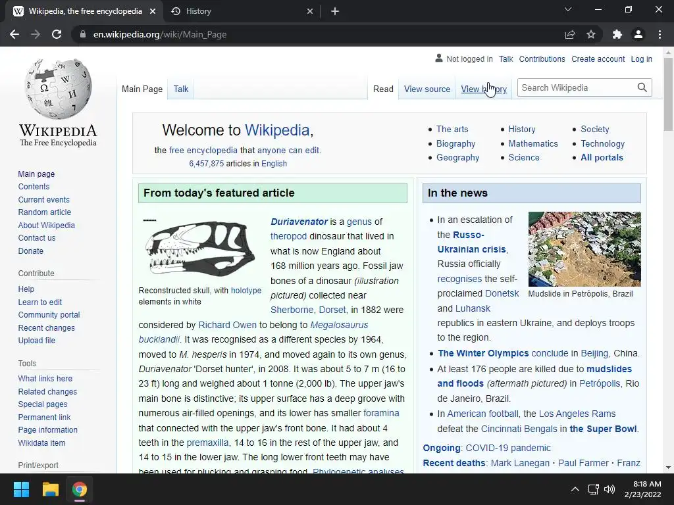Click the Chrome taskbar icon

[x=80, y=489]
